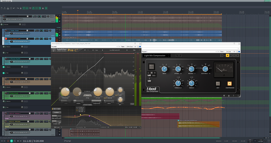This screenshot has height=143, width=271.
Task: Select preset slot D in T-RackS
Action: [x=238, y=55]
